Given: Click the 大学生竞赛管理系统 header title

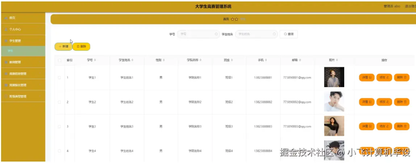Looking at the screenshot, I should pyautogui.click(x=213, y=7).
